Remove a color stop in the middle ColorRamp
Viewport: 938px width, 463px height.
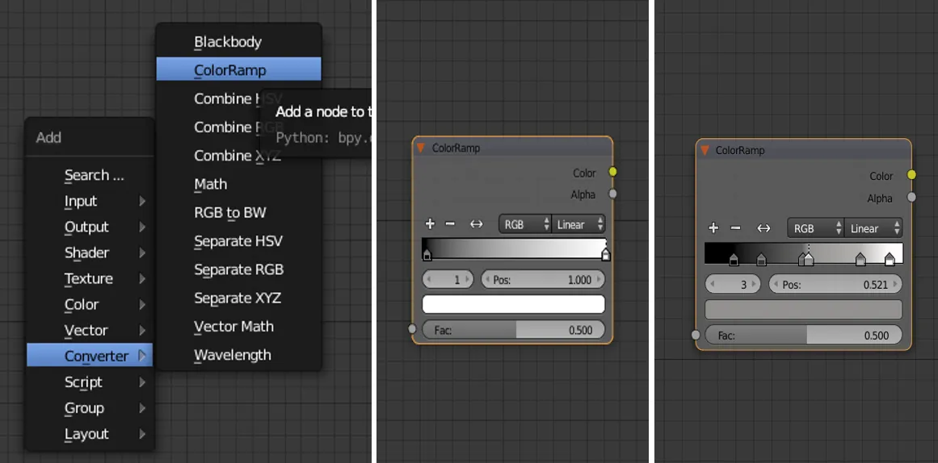451,224
